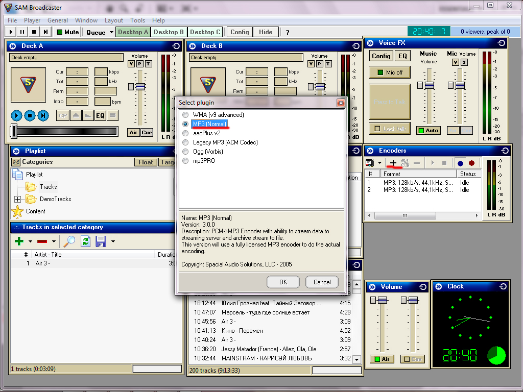Image resolution: width=523 pixels, height=392 pixels.
Task: Switch to the Desktop B tab
Action: (x=168, y=32)
